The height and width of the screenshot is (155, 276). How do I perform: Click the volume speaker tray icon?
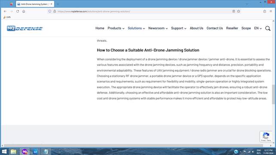tap(253, 152)
